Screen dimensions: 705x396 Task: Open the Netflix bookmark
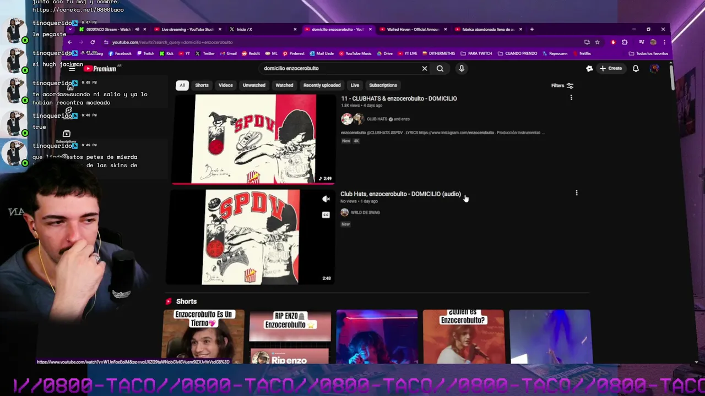582,54
